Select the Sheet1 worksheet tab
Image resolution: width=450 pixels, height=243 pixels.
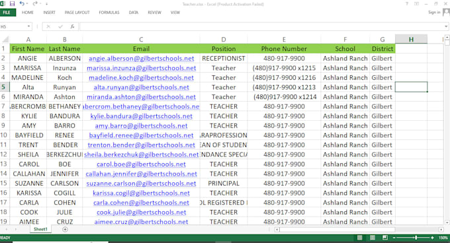click(40, 229)
